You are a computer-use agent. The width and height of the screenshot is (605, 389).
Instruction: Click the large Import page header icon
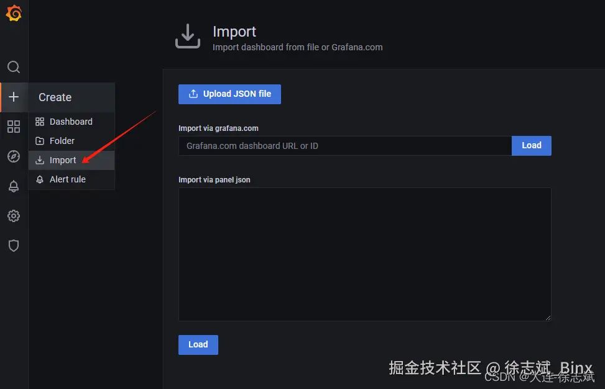click(x=188, y=36)
